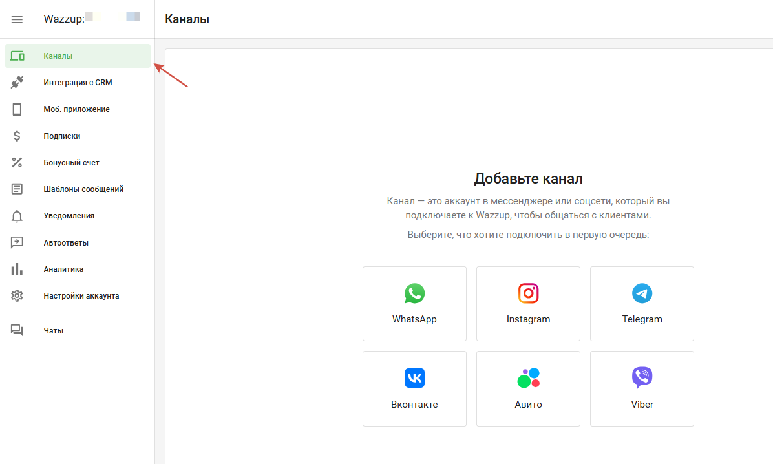
Task: Click the Instagram logo icon
Action: click(528, 293)
